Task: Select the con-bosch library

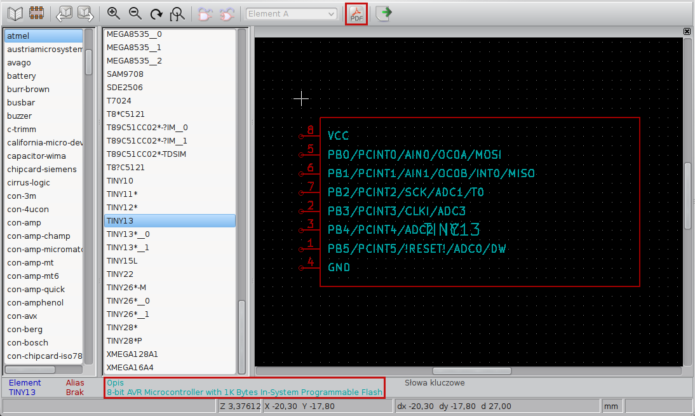Action: 43,342
